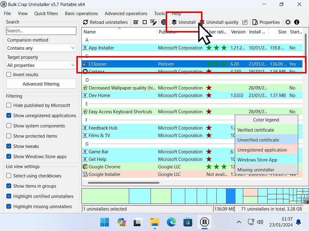The width and height of the screenshot is (309, 231).
Task: Open the Target property dropdown
Action: (41, 65)
